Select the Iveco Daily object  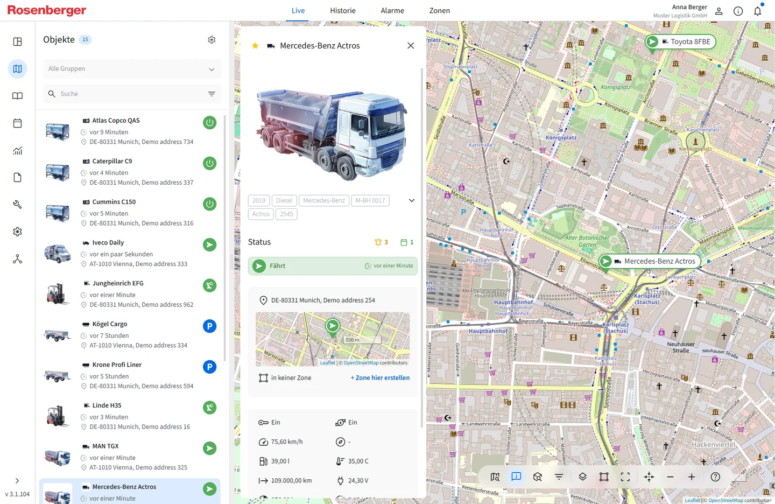(130, 253)
